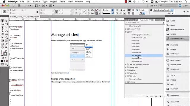Image resolution: width=190 pixels, height=106 pixels.
Task: Click the Change article properties subheading
Action: click(63, 79)
